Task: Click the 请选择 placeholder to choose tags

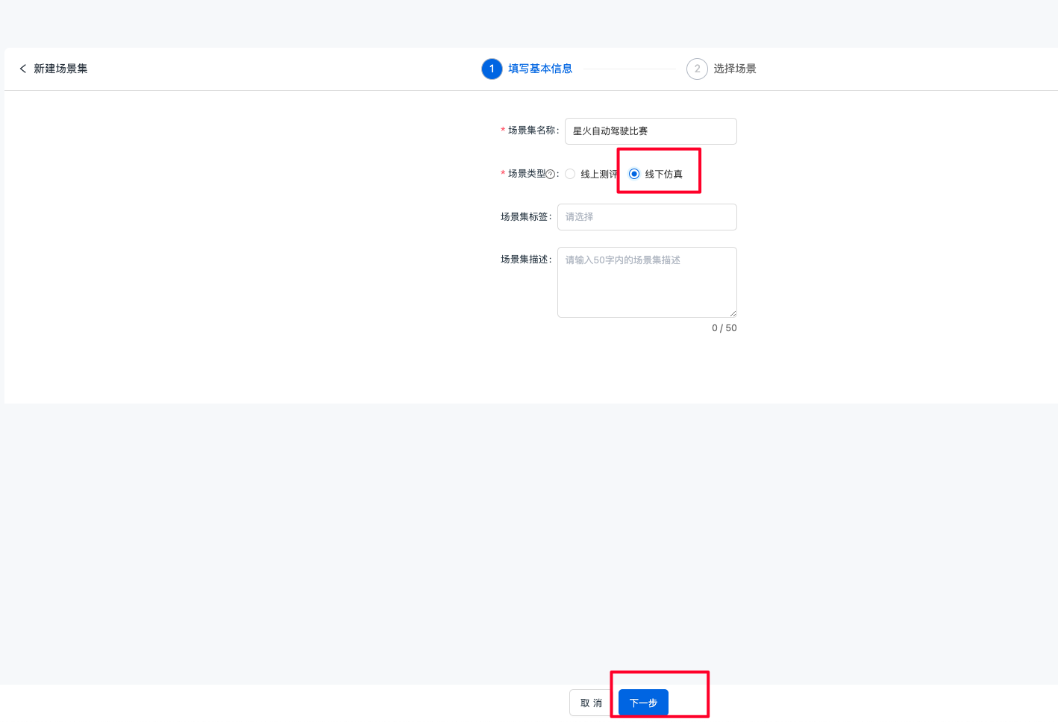Action: click(x=646, y=216)
